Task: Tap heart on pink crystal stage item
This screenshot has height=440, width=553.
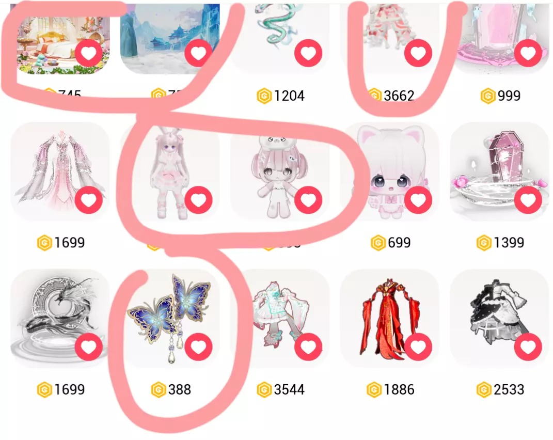Action: [x=528, y=53]
